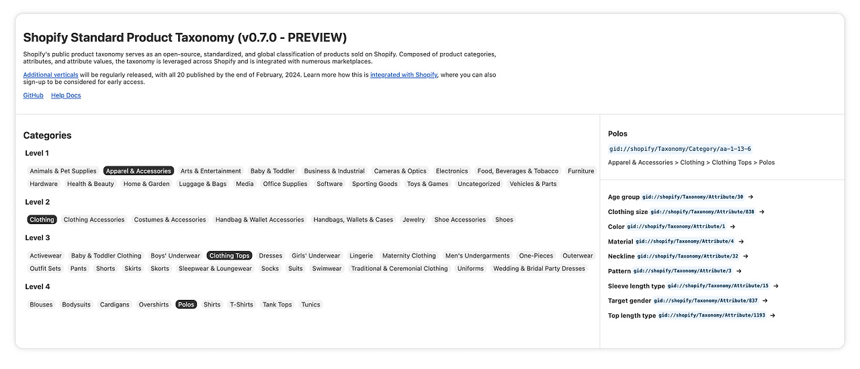Select Apparel & Accessories in Level 1
Image resolution: width=860 pixels, height=369 pixels.
(138, 171)
